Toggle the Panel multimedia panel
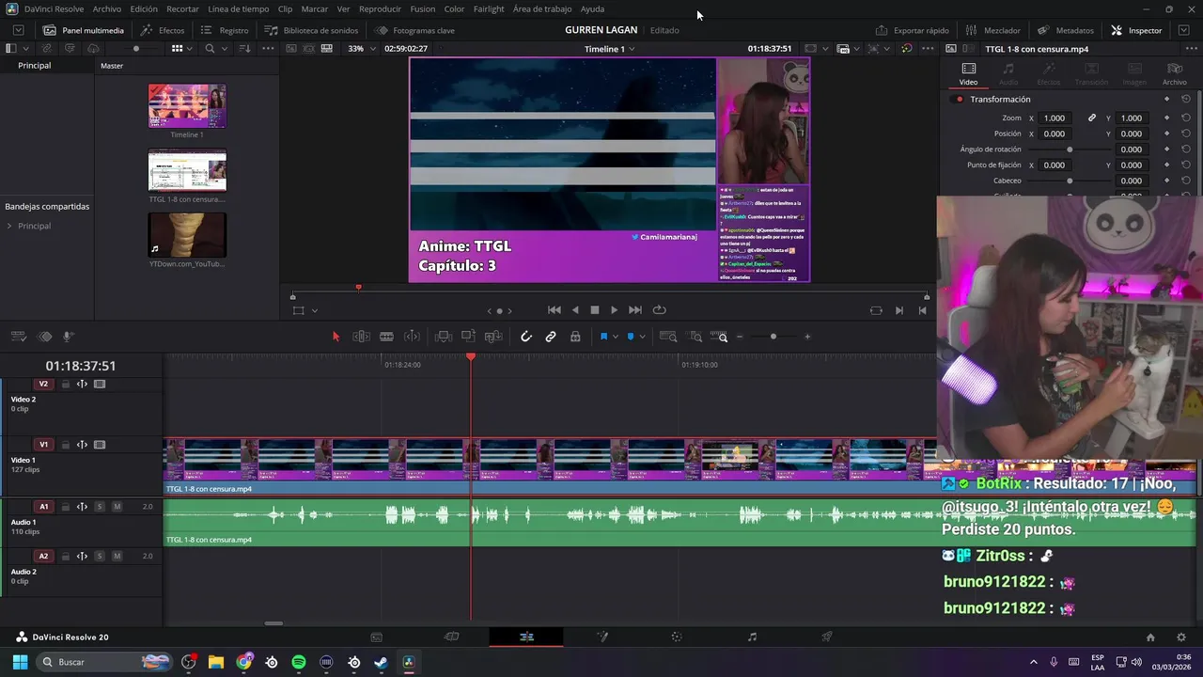The width and height of the screenshot is (1203, 677). [83, 30]
